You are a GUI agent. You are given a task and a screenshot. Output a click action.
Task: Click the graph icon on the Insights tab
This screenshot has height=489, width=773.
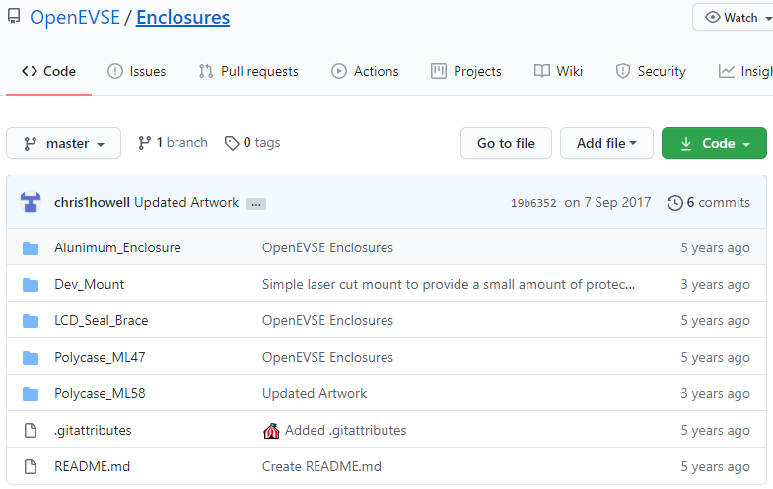[x=726, y=71]
